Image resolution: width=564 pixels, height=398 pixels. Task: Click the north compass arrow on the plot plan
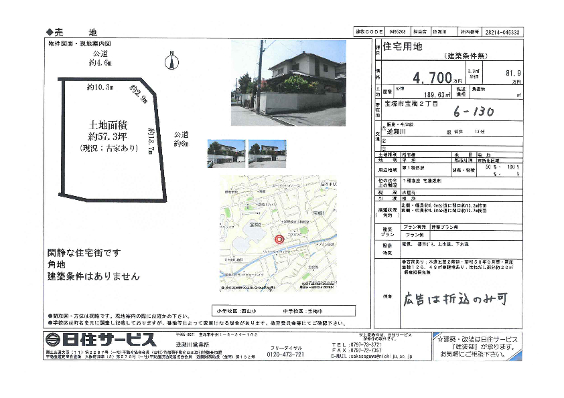pyautogui.click(x=172, y=62)
